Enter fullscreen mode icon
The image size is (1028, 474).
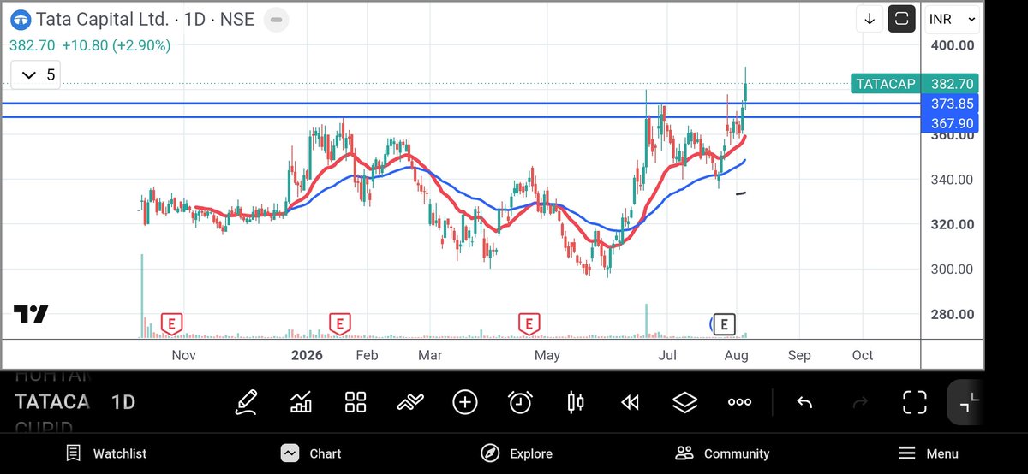(x=915, y=402)
